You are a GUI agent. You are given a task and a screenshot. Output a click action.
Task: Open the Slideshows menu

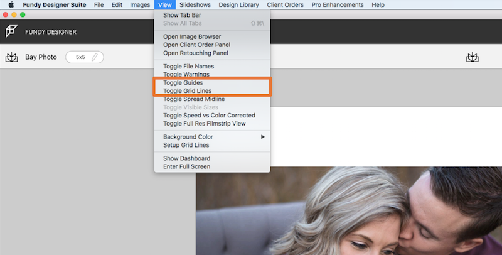click(x=195, y=5)
